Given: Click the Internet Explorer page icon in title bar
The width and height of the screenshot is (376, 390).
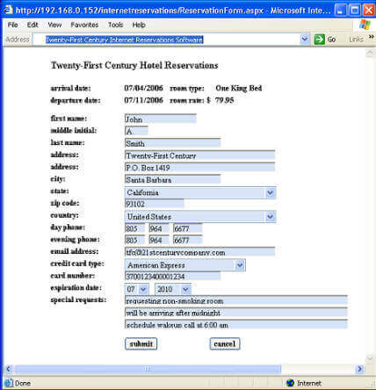Looking at the screenshot, I should 9,11.
